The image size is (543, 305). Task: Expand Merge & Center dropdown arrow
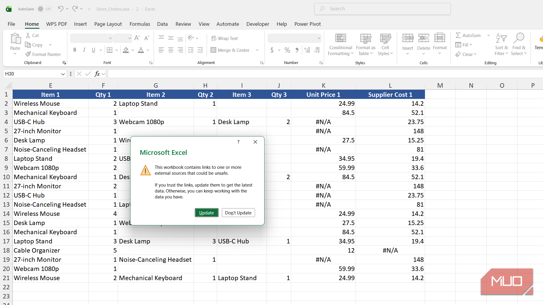pos(257,50)
